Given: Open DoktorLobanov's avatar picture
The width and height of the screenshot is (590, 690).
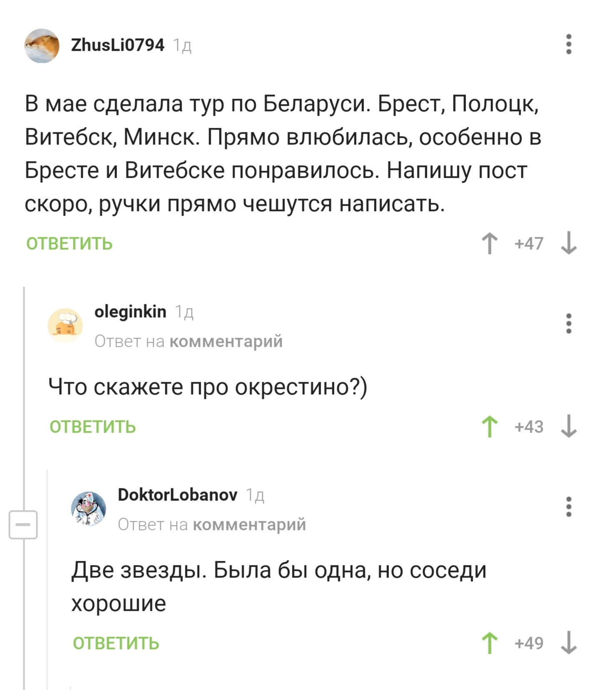Looking at the screenshot, I should tap(89, 508).
